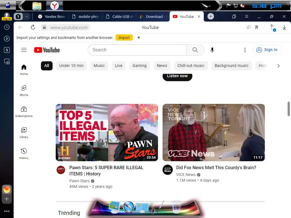This screenshot has width=291, height=218.
Task: Select the Chill-out music chip
Action: (191, 66)
